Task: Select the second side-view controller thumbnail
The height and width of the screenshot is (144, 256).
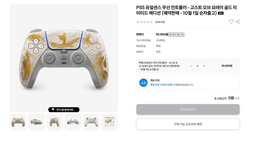Action: (36, 122)
